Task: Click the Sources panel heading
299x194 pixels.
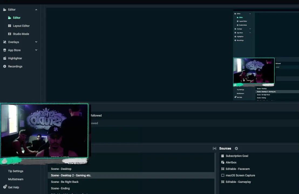Action: (x=225, y=148)
